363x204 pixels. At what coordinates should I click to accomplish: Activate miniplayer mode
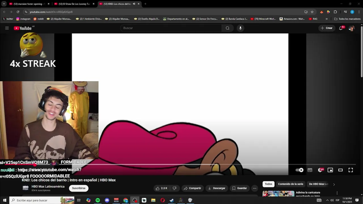pos(330,170)
